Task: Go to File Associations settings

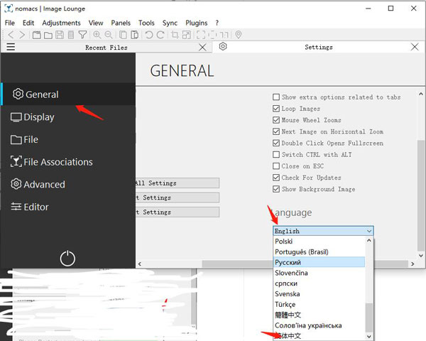Action: tap(58, 162)
